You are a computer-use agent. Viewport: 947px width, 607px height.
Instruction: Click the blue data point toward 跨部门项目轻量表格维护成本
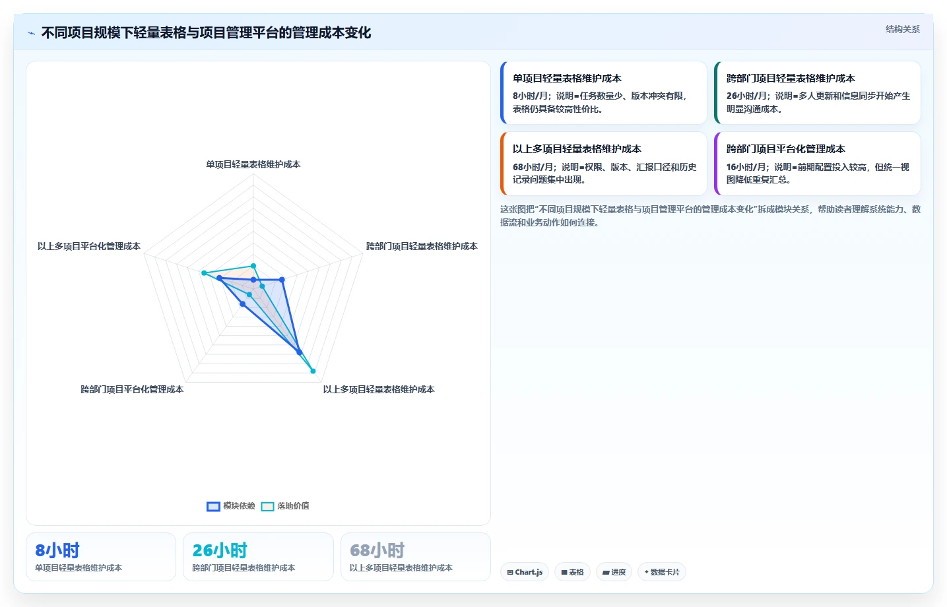click(x=282, y=280)
